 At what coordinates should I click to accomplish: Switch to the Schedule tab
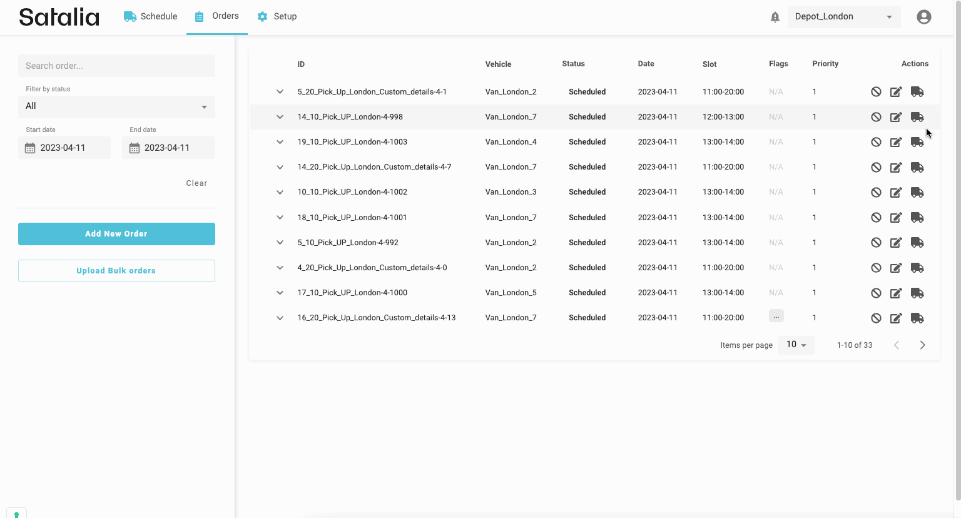(151, 17)
